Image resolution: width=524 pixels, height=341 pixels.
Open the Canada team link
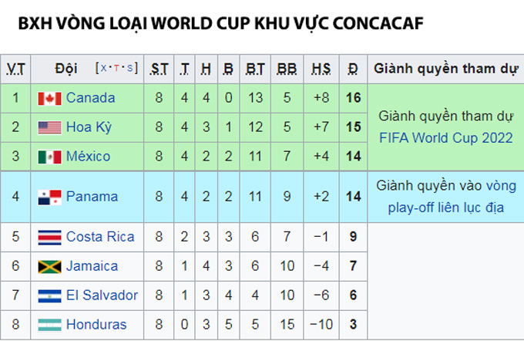pyautogui.click(x=91, y=98)
